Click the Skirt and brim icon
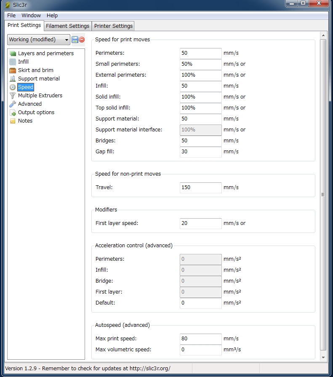This screenshot has width=333, height=377. click(13, 70)
